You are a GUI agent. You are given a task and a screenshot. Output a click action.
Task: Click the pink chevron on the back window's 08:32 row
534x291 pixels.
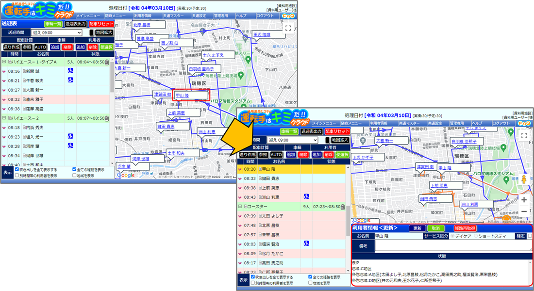(4, 100)
